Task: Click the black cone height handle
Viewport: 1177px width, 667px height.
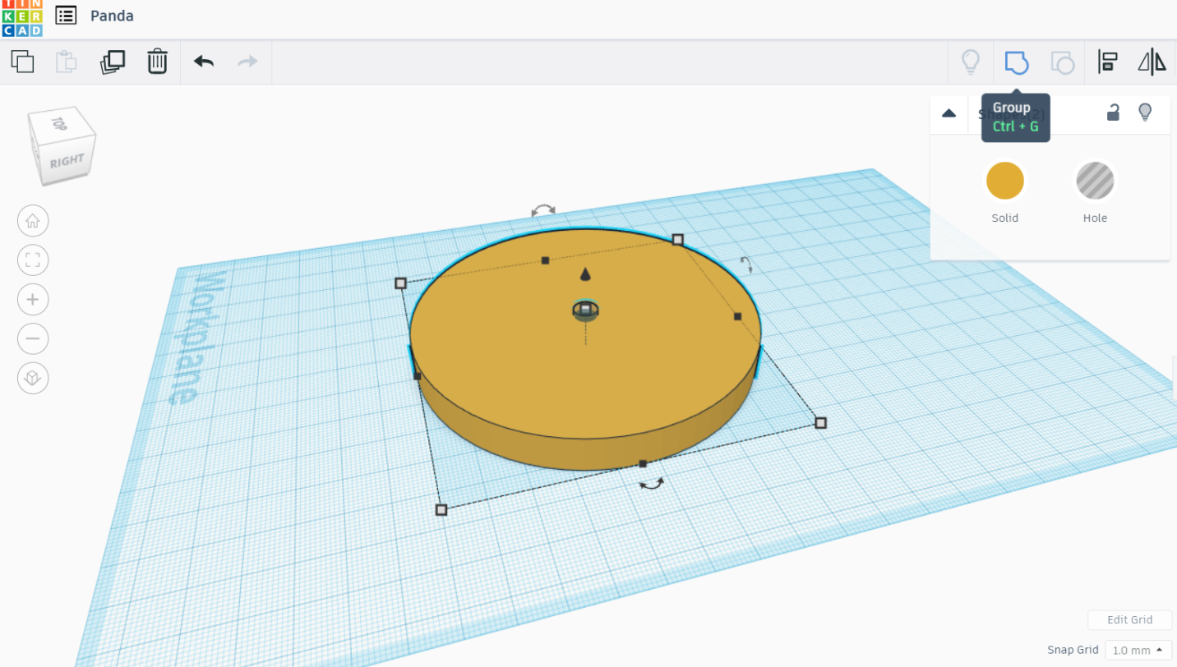Action: coord(585,274)
